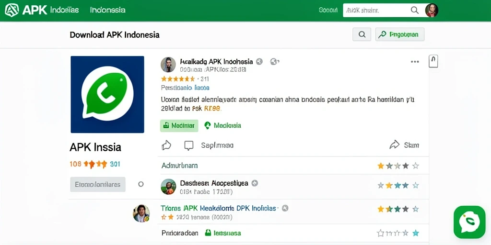Click the Trloms APK reviewer avatar
This screenshot has height=245, width=491.
pos(141,213)
